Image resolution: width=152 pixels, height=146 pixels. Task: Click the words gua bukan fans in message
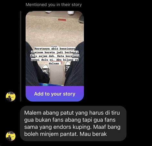pos(43,120)
